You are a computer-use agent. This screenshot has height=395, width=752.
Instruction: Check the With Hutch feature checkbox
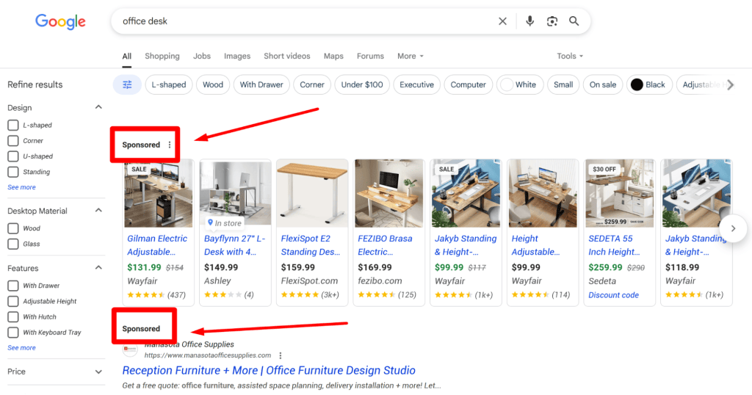[x=13, y=317]
